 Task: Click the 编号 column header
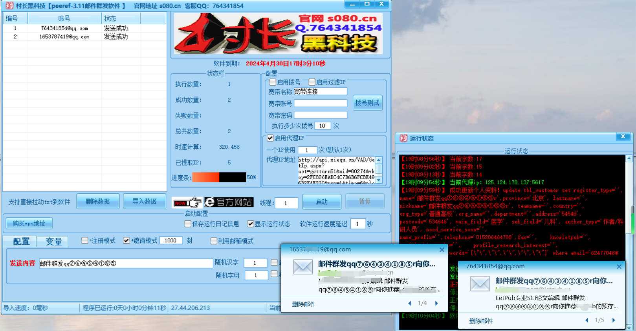(x=15, y=18)
